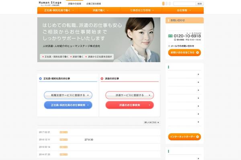Screen dimensions: 241x160
Task: Click the Human Stage logo
Action: point(50,3)
